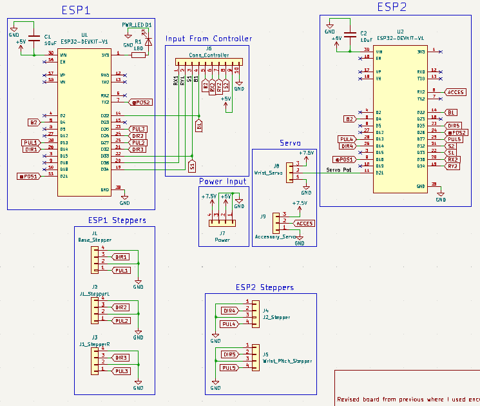Select capacitor C1 symbol

coord(34,38)
